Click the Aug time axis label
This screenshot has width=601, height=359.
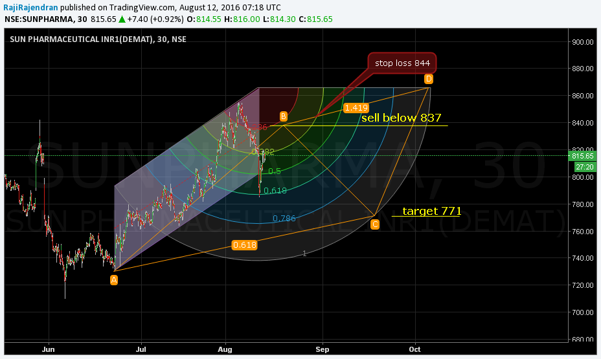tap(225, 349)
